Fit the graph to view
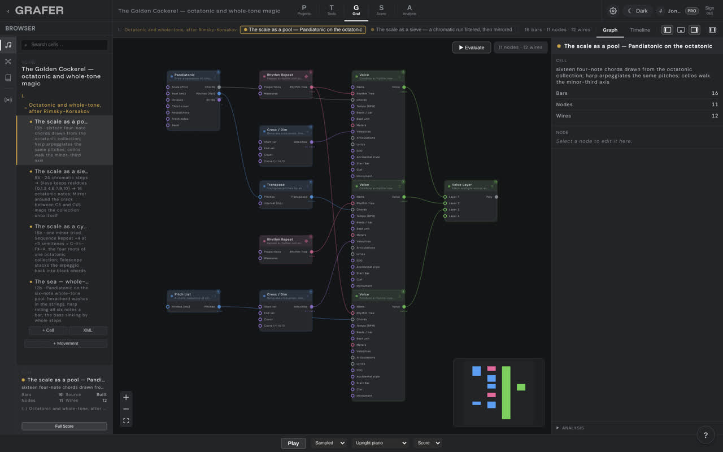The image size is (723, 452). (x=126, y=421)
